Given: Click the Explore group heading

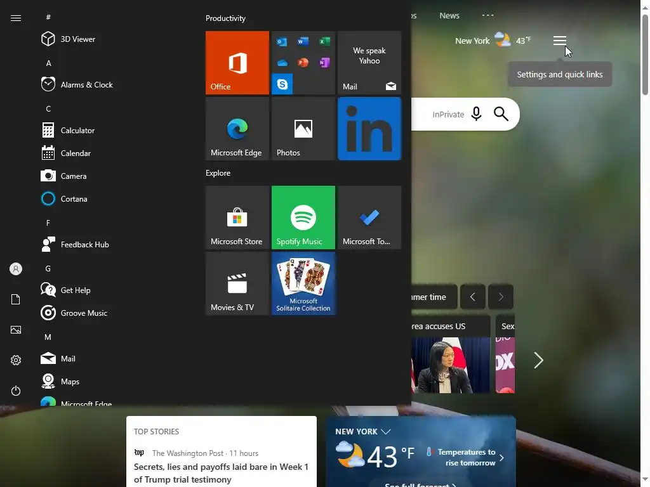Looking at the screenshot, I should (218, 172).
